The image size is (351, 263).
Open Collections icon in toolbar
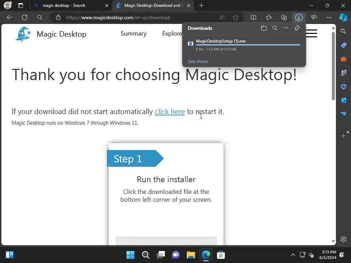point(284,17)
